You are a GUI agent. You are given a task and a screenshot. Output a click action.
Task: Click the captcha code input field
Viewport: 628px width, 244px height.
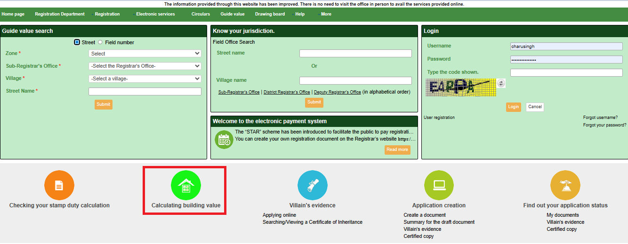(x=566, y=72)
